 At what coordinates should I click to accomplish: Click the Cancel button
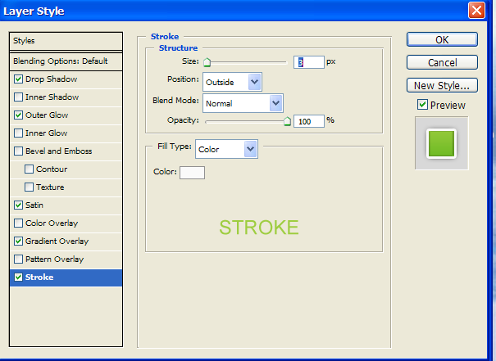coord(442,62)
